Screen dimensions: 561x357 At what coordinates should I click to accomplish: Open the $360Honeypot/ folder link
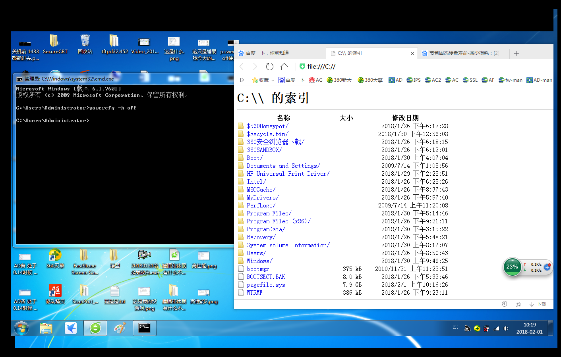(x=267, y=126)
